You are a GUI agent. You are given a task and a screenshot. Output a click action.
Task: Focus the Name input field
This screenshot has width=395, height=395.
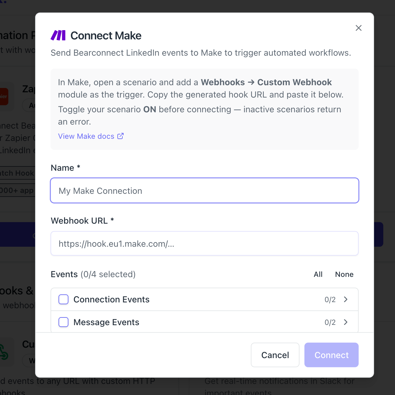click(x=205, y=191)
